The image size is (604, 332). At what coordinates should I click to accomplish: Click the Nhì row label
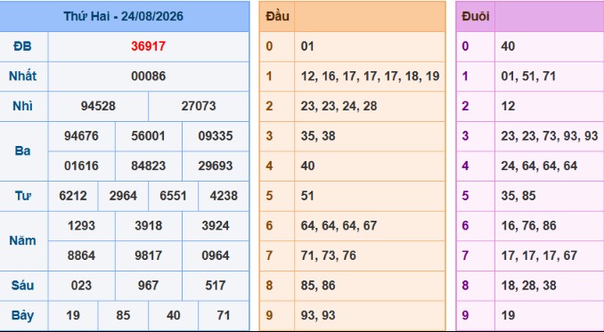coord(23,106)
